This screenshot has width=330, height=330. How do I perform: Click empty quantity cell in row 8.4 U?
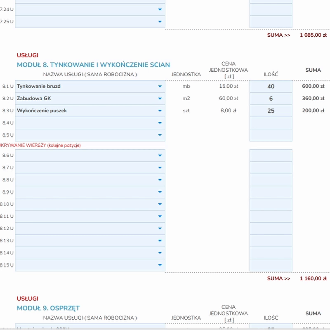pyautogui.click(x=271, y=123)
